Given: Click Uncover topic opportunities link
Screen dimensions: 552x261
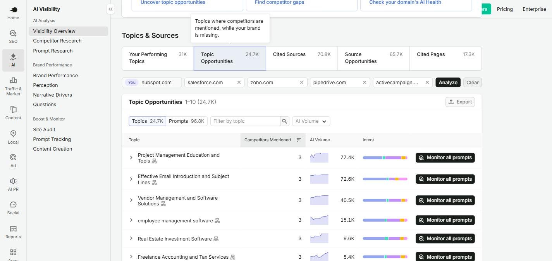Looking at the screenshot, I should point(173,2).
